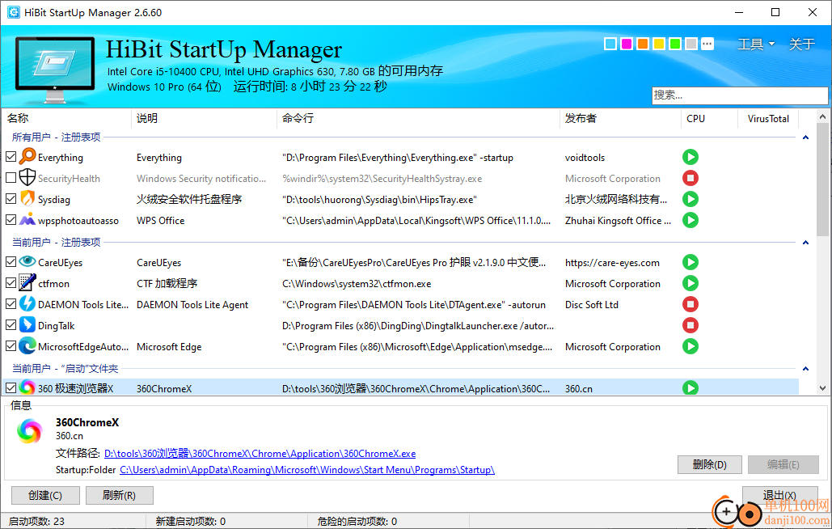Screen dimensions: 832x529
Task: Click the 刷新(R) button
Action: 120,496
